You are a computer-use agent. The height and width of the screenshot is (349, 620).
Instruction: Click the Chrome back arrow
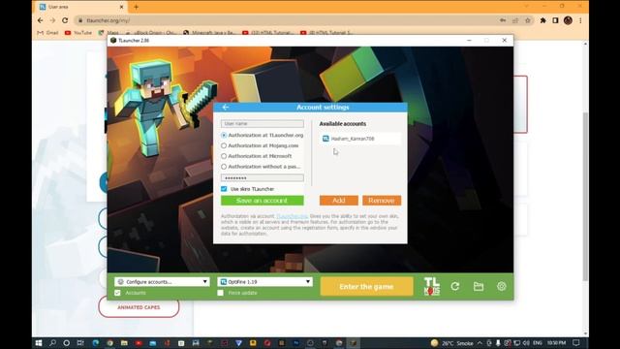pos(41,20)
